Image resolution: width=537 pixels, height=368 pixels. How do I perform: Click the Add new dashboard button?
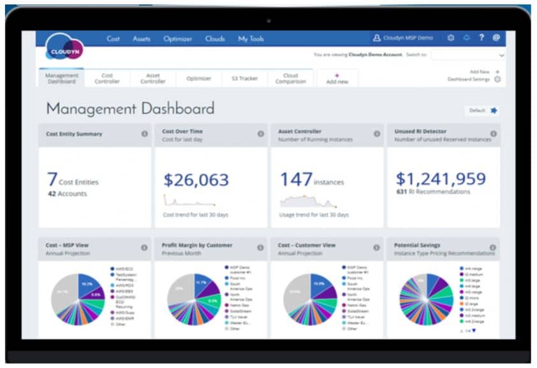point(336,77)
